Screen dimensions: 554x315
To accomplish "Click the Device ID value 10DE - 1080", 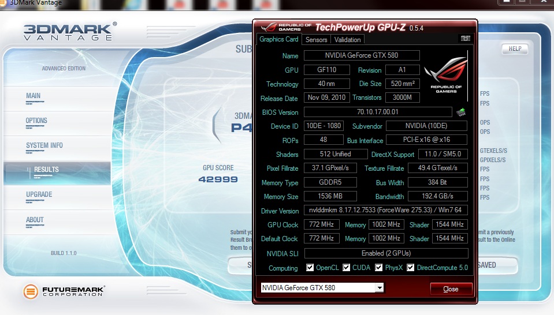I will pyautogui.click(x=324, y=126).
